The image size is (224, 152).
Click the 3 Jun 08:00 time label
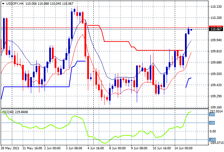click(74, 148)
